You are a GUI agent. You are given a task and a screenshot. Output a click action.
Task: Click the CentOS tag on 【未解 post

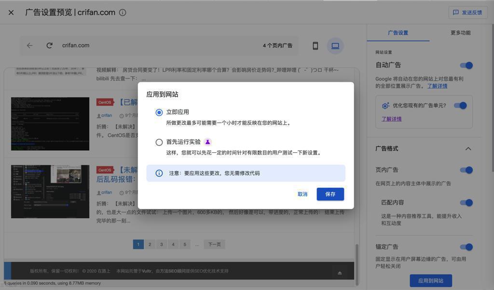tap(105, 170)
